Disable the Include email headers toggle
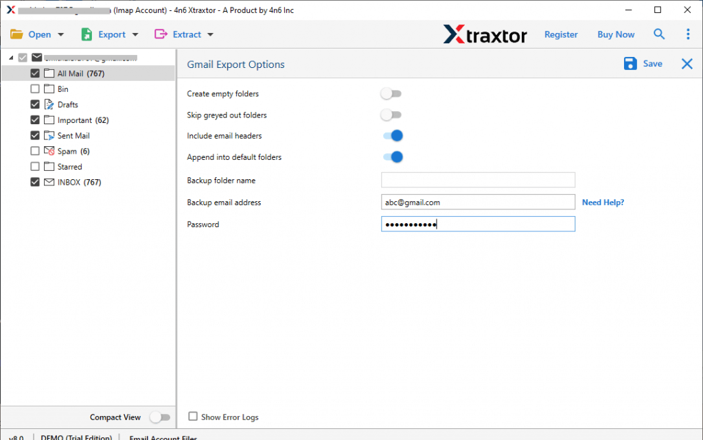 (392, 135)
